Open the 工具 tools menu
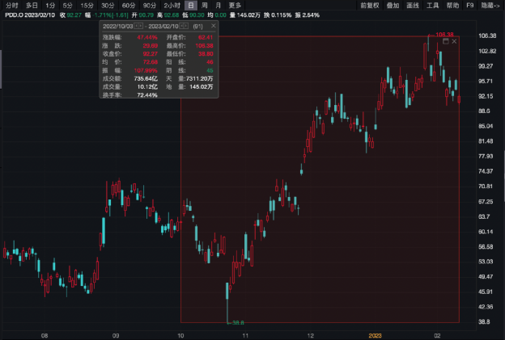The width and height of the screenshot is (505, 340). pyautogui.click(x=433, y=5)
